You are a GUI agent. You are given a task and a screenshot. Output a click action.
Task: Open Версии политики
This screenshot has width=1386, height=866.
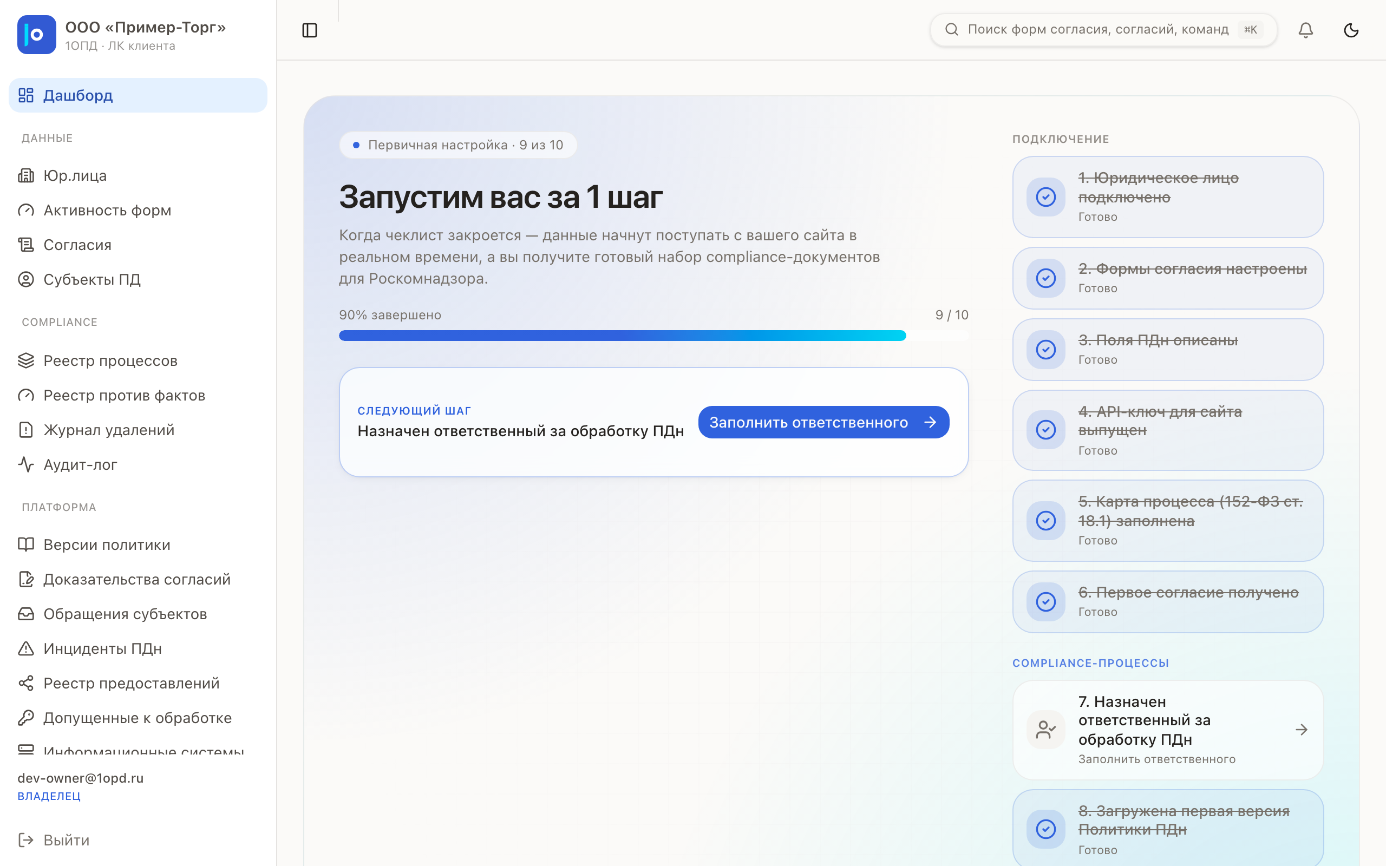(138, 544)
